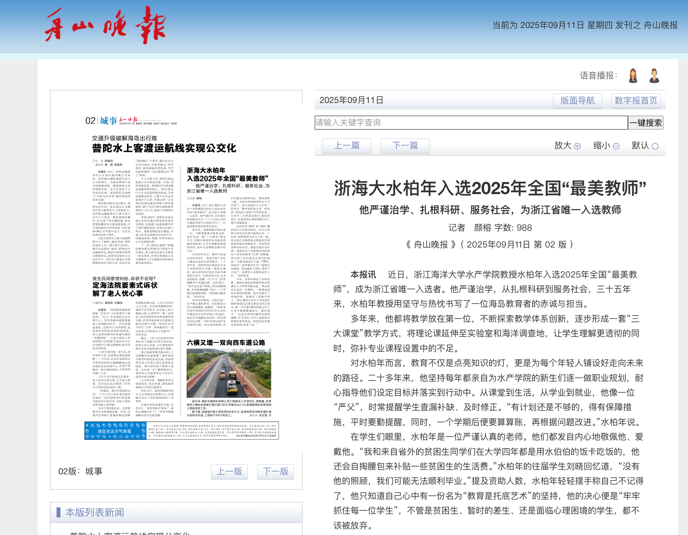Open 版面导航 page navigation
Screen dimensions: 688x535
pos(578,101)
